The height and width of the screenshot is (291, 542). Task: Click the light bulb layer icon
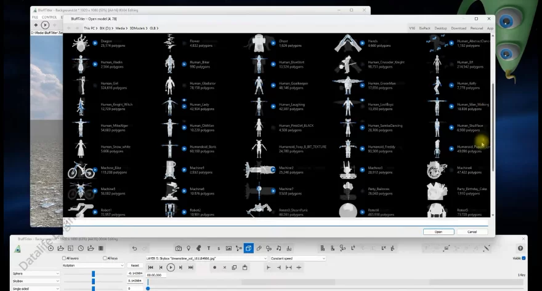[189, 249]
